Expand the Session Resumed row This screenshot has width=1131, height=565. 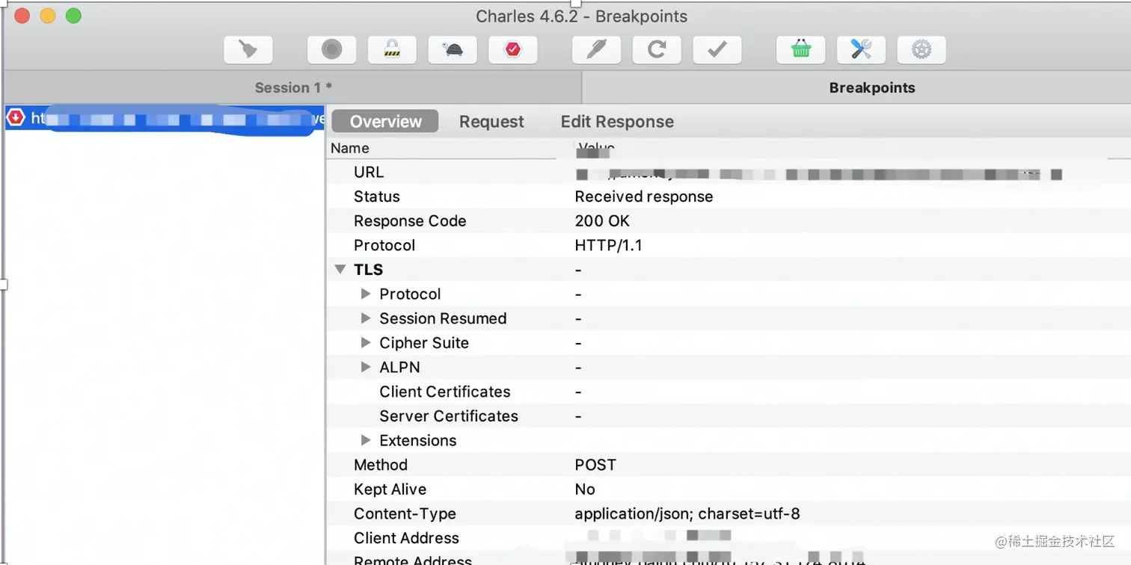(x=366, y=318)
